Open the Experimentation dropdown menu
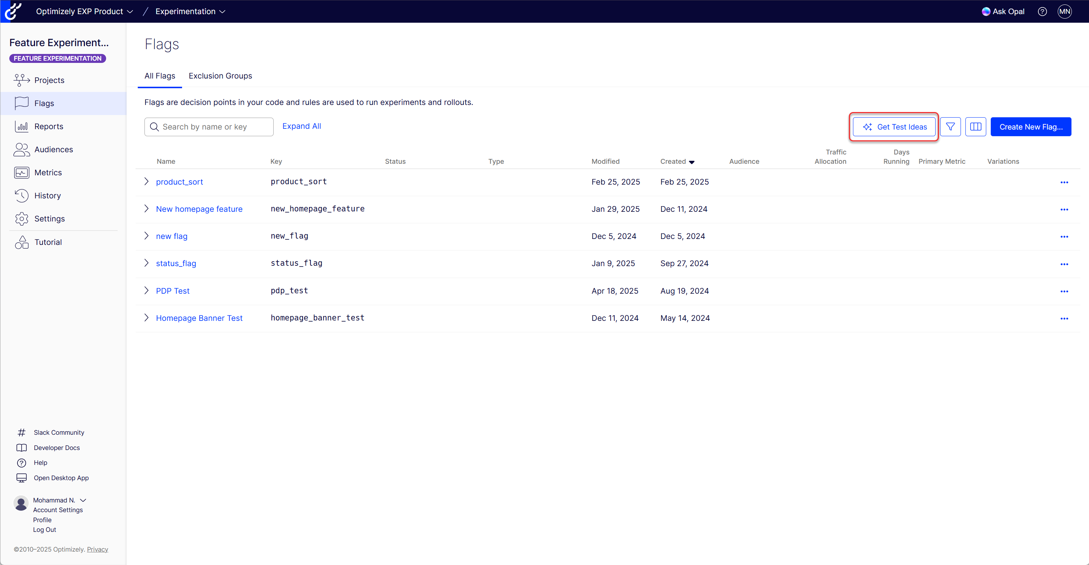The image size is (1089, 565). (190, 12)
